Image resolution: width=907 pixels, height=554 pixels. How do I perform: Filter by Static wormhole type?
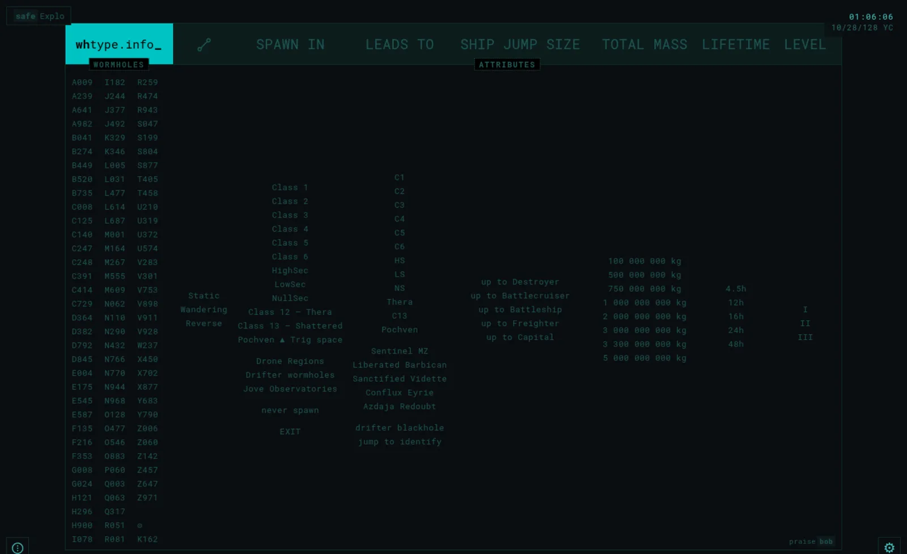(x=204, y=296)
